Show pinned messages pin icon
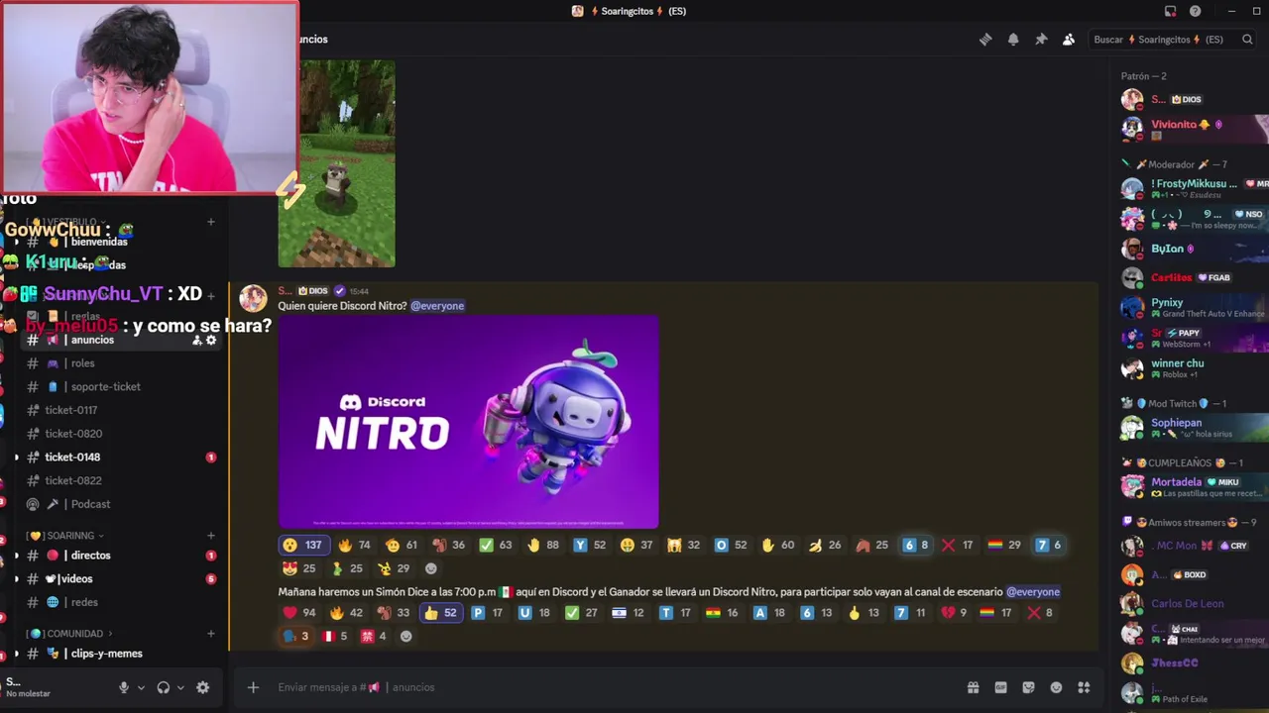This screenshot has height=713, width=1269. click(1041, 40)
